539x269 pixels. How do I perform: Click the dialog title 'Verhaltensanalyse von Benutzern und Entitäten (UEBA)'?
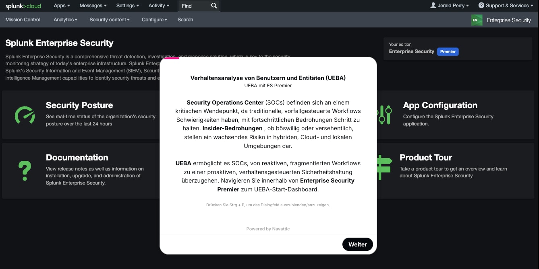pyautogui.click(x=268, y=78)
